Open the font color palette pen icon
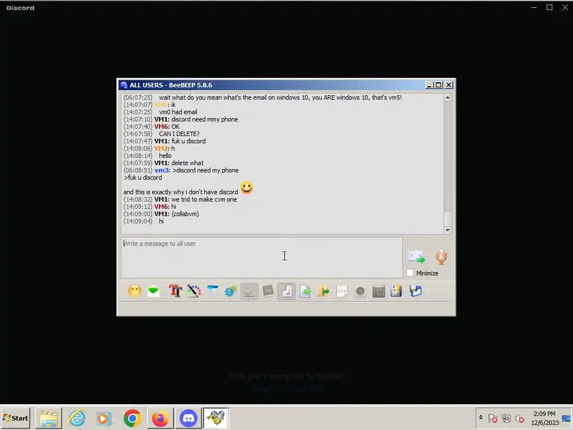This screenshot has width=573, height=430. [194, 291]
